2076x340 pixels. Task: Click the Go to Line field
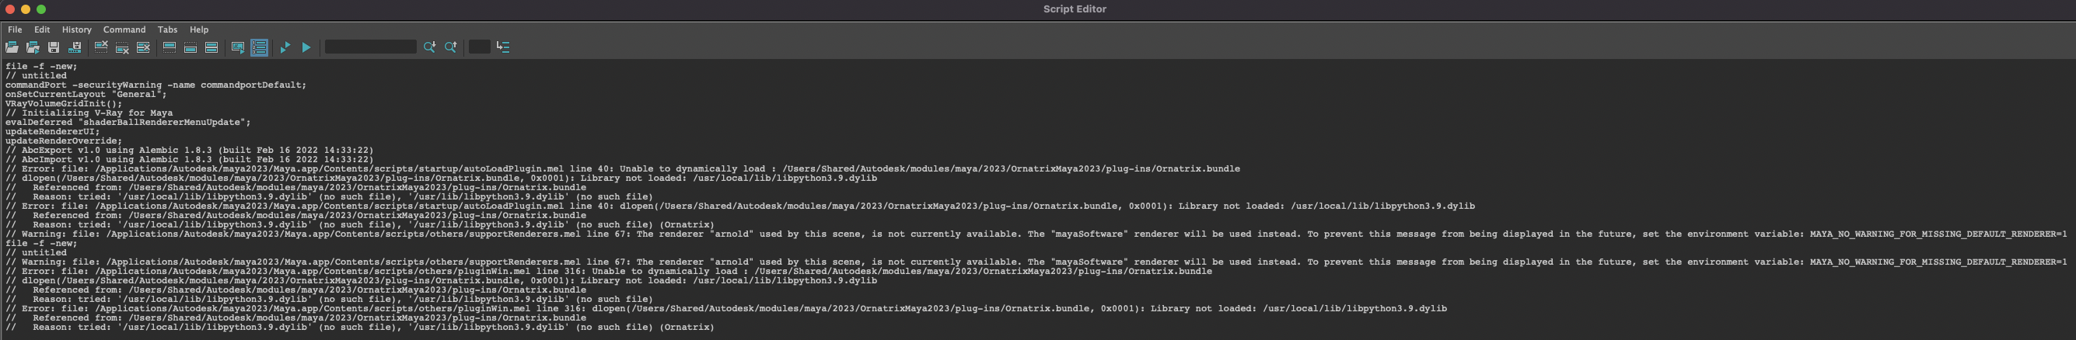(479, 47)
